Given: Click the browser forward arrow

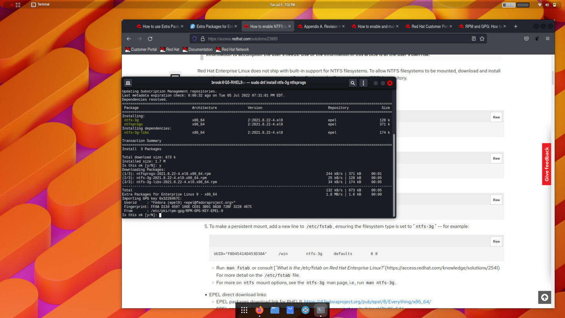Looking at the screenshot, I should (139, 39).
